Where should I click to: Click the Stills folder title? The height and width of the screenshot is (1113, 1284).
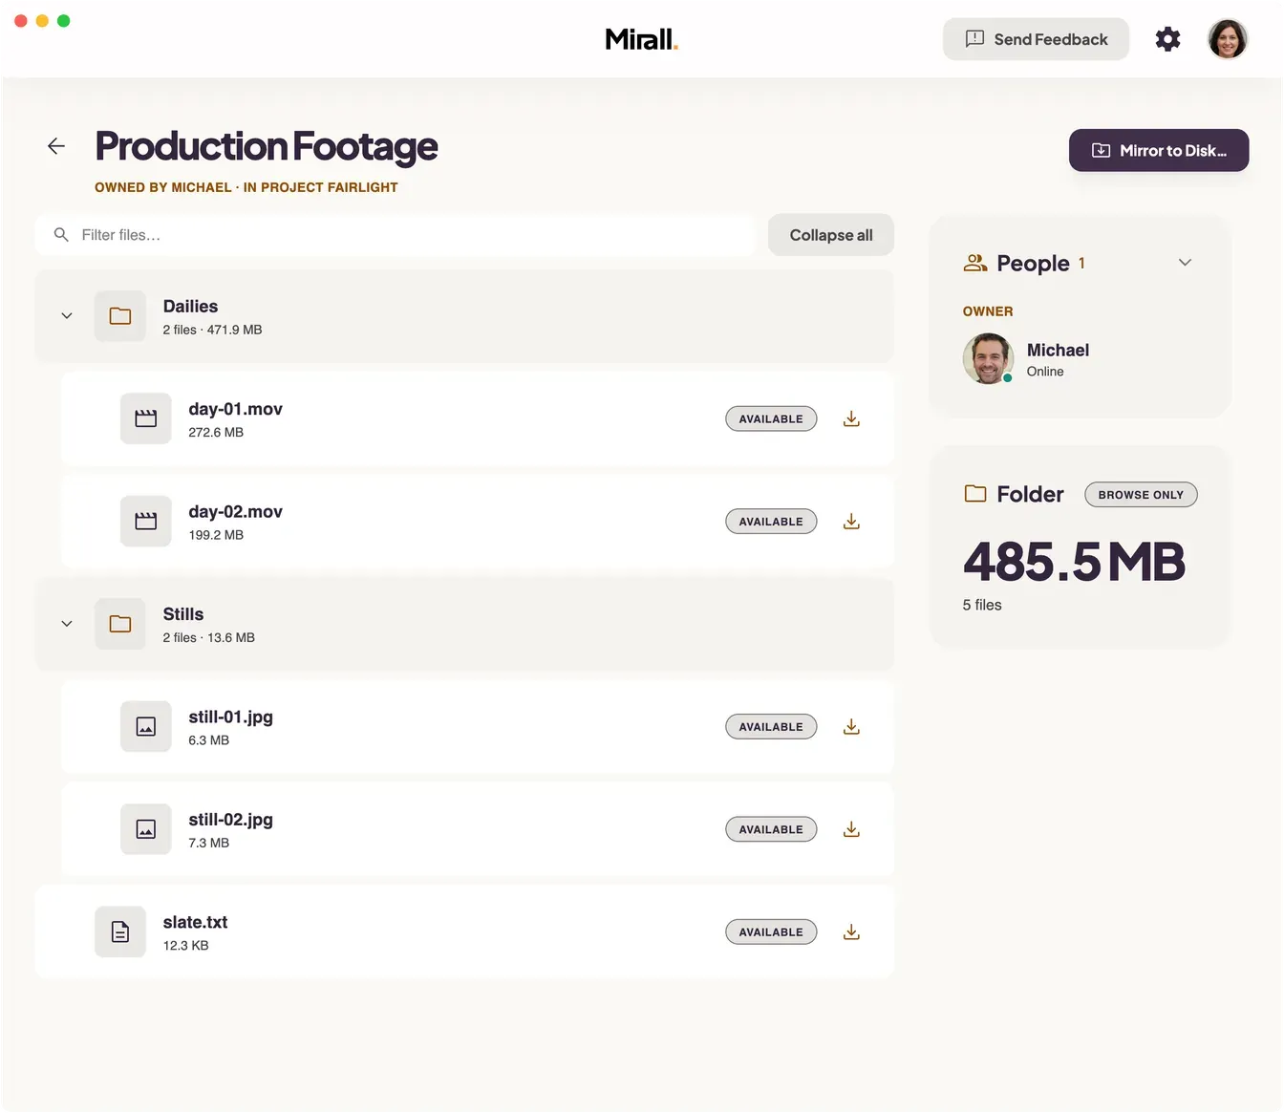pos(183,614)
